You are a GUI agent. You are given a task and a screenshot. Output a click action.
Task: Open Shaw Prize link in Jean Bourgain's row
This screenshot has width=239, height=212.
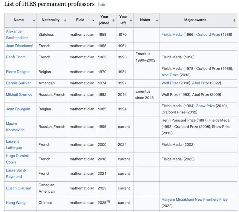click(205, 106)
